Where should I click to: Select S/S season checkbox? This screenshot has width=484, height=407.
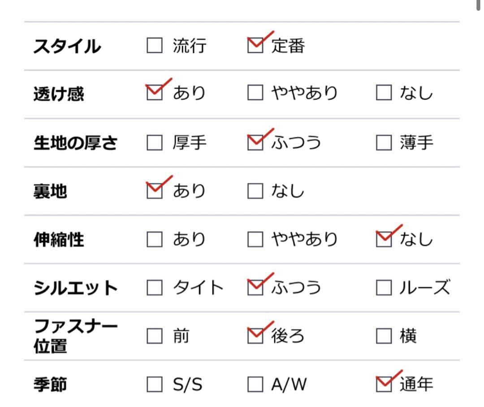(x=154, y=384)
